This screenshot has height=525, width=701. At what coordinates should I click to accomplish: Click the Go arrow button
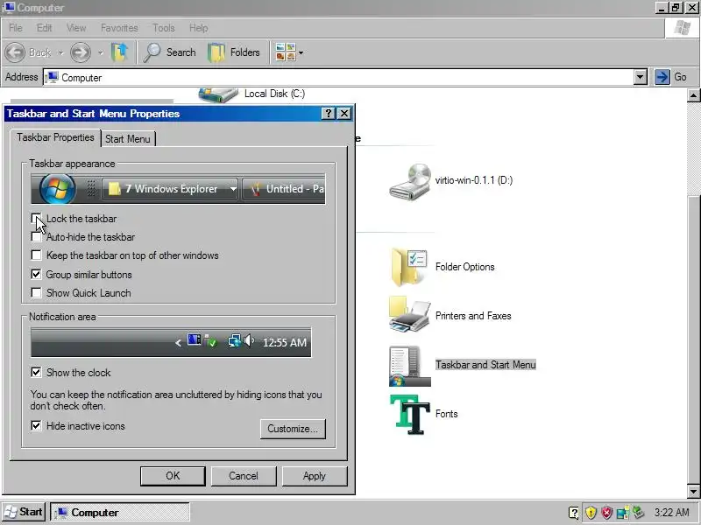coord(662,77)
